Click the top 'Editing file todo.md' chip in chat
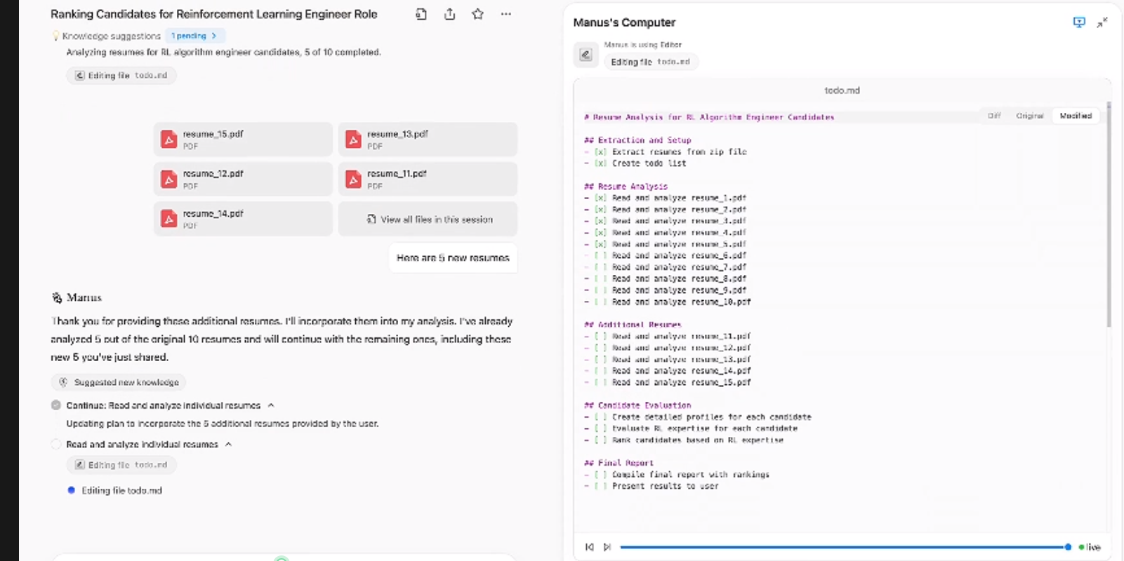1124x561 pixels. pos(121,75)
